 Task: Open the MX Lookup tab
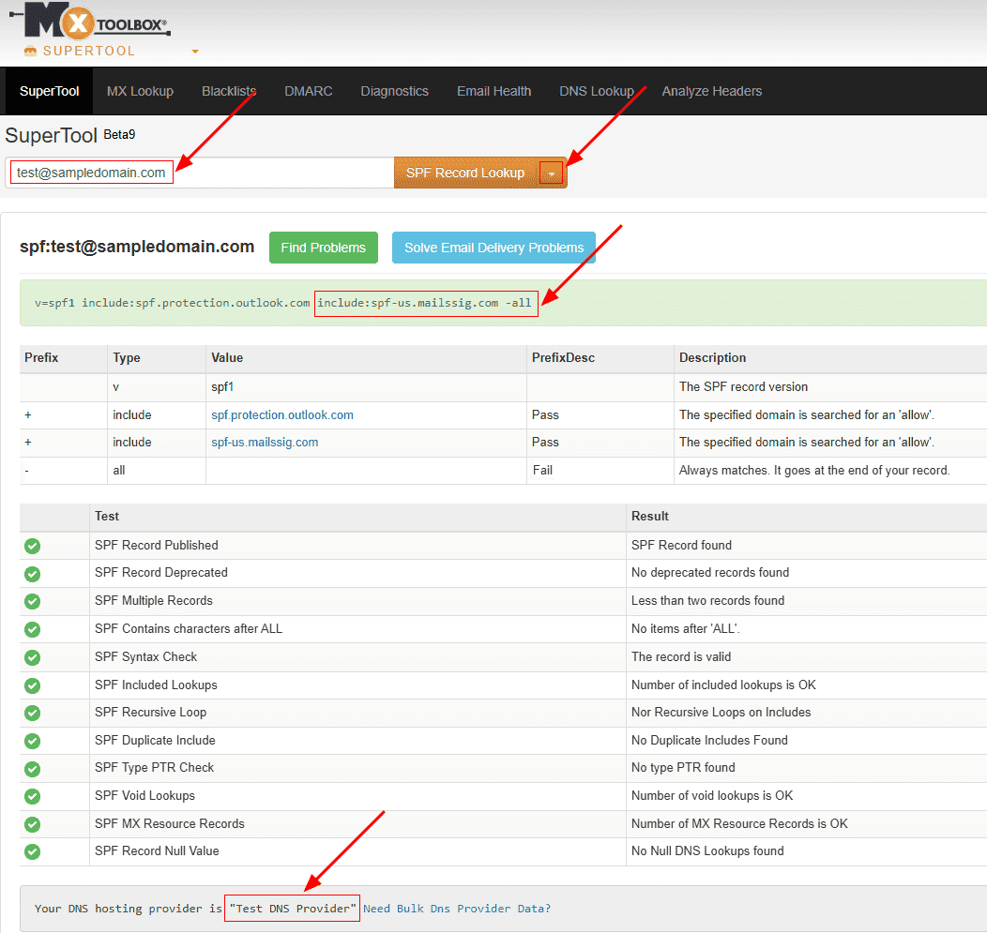tap(140, 91)
